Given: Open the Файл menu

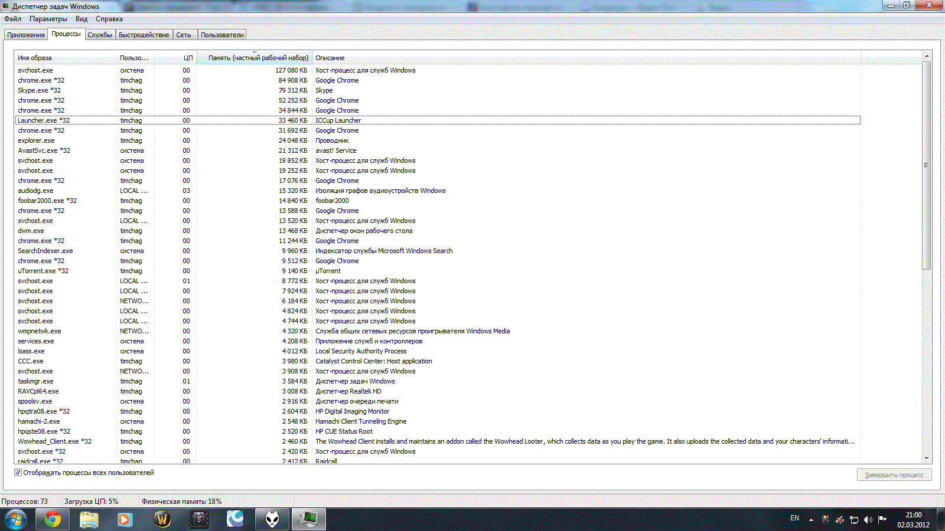Looking at the screenshot, I should 12,19.
